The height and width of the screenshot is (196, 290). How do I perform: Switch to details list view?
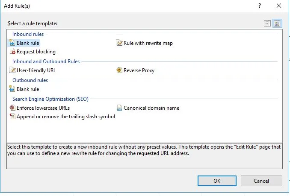pyautogui.click(x=268, y=23)
